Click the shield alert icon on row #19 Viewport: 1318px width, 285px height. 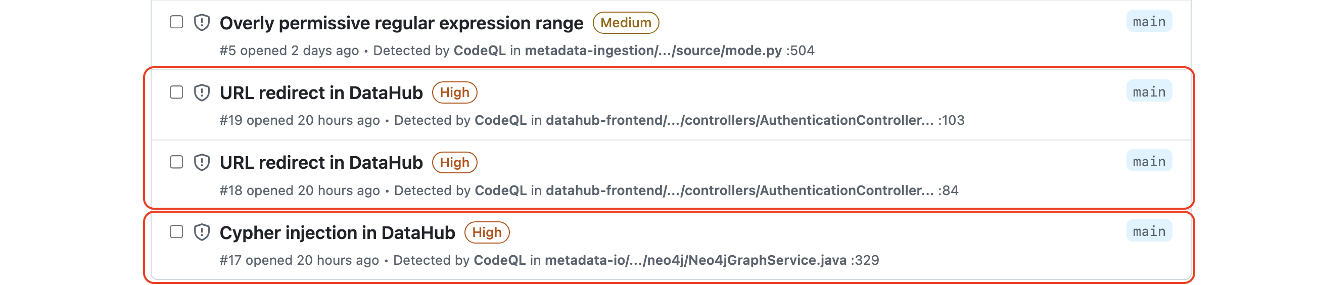(x=202, y=92)
